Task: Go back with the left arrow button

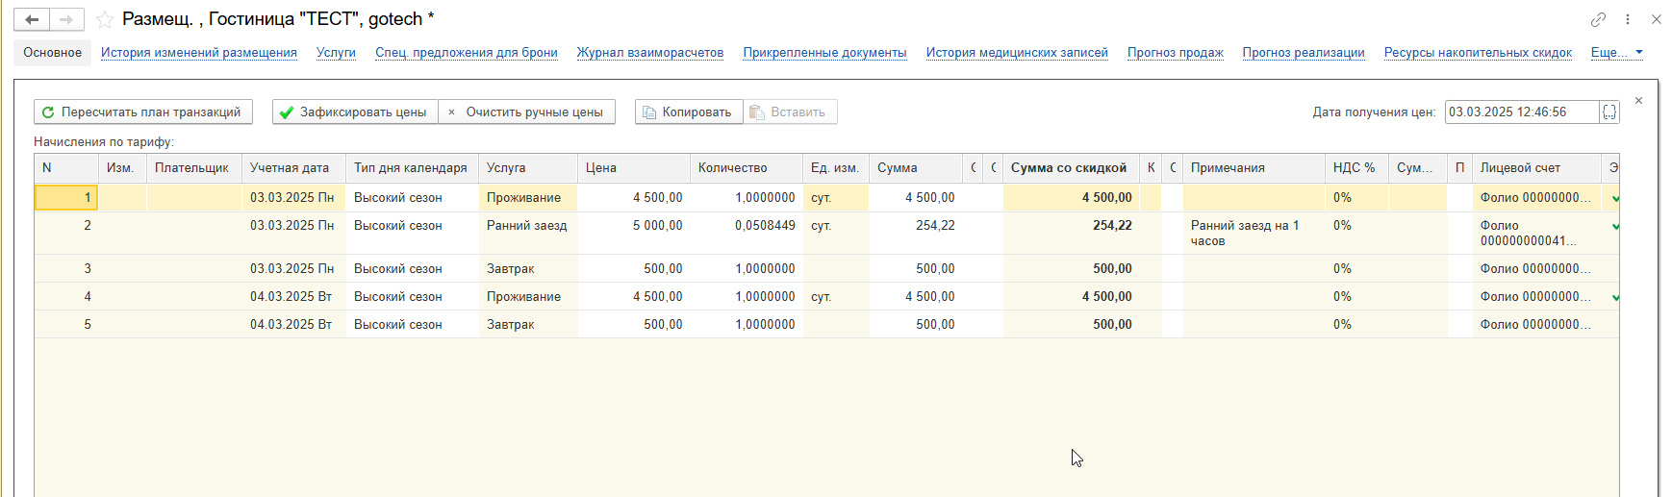Action: coord(32,19)
